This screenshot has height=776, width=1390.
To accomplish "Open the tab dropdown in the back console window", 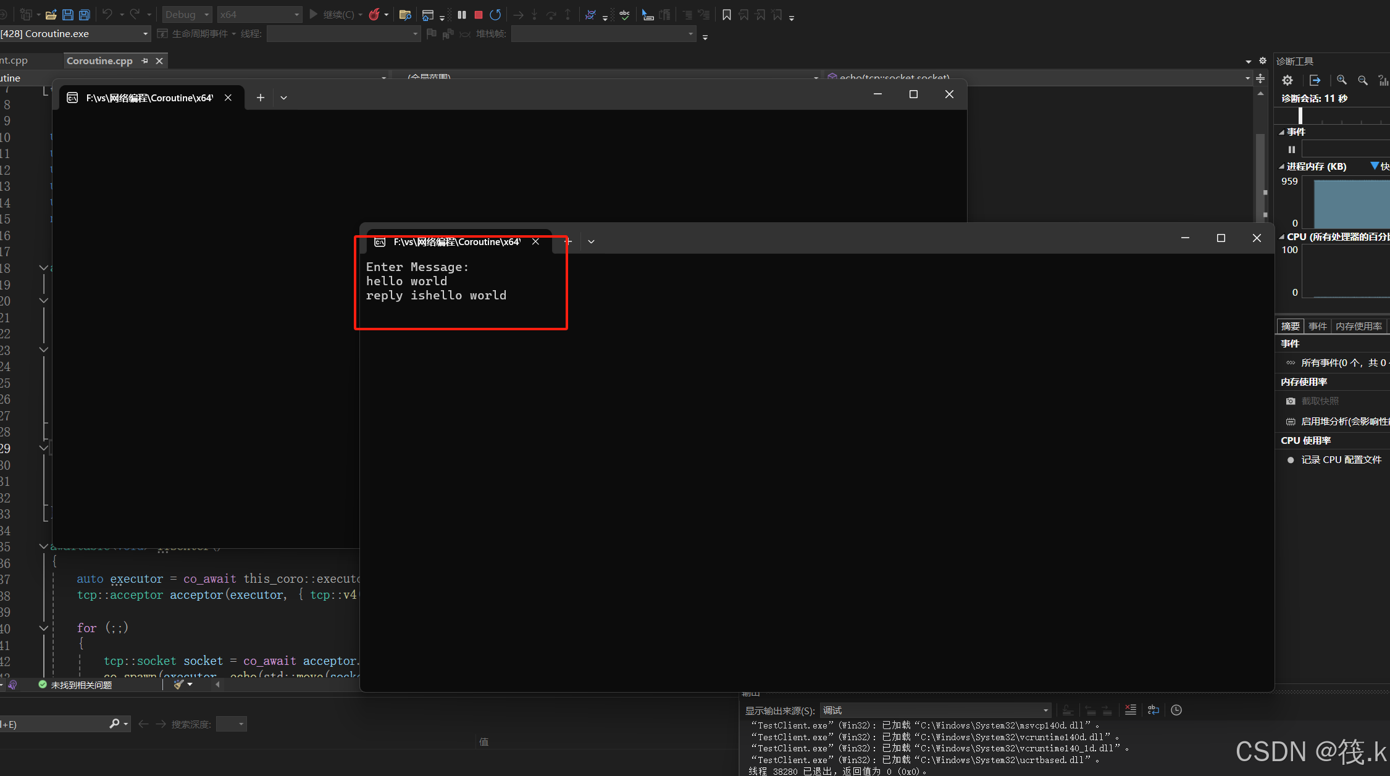I will tap(283, 98).
